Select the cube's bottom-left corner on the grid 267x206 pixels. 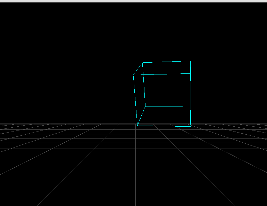click(137, 126)
